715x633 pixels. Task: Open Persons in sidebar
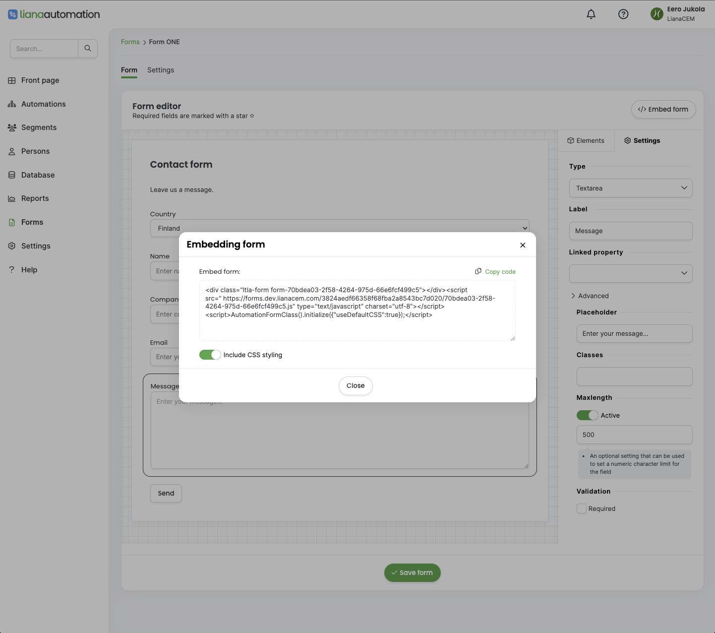pos(35,151)
